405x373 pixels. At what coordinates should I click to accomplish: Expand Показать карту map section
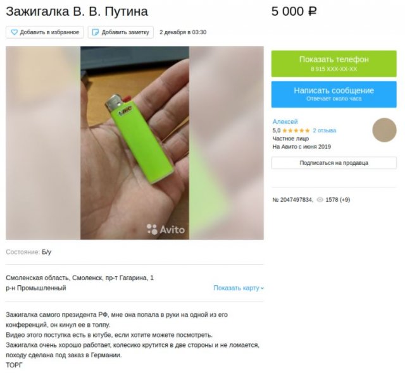(239, 288)
